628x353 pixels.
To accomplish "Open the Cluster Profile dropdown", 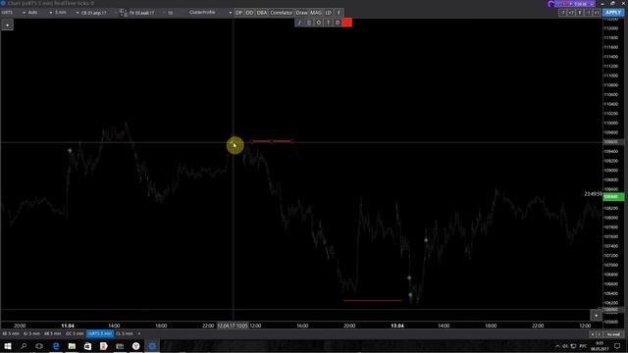I will tap(210, 13).
